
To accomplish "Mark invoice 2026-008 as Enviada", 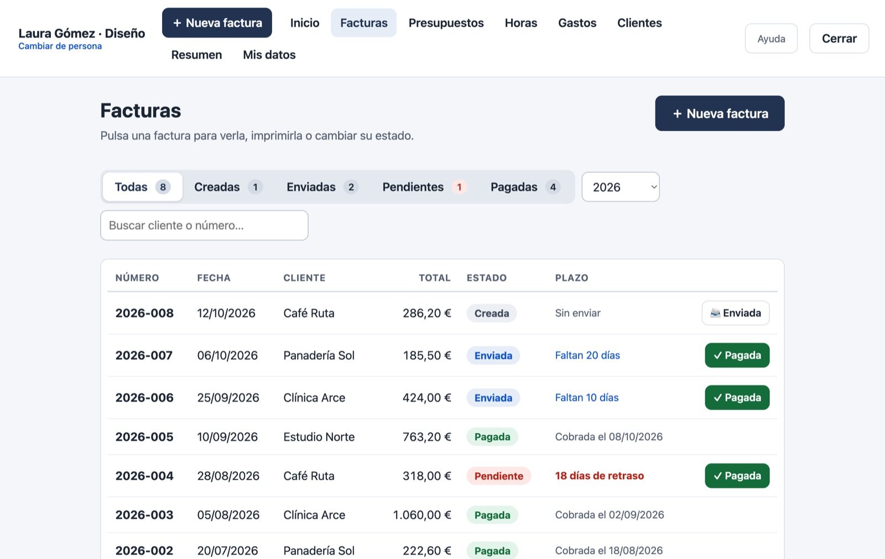I will (x=736, y=313).
